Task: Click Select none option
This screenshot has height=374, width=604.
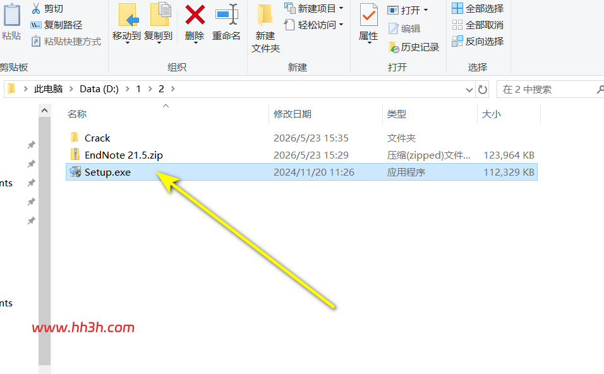Action: pos(478,25)
